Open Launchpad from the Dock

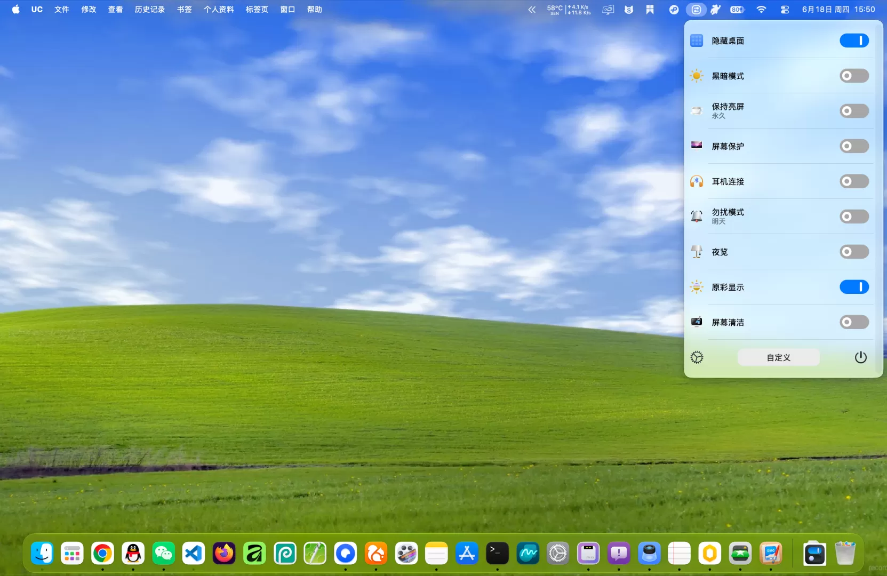pos(72,554)
